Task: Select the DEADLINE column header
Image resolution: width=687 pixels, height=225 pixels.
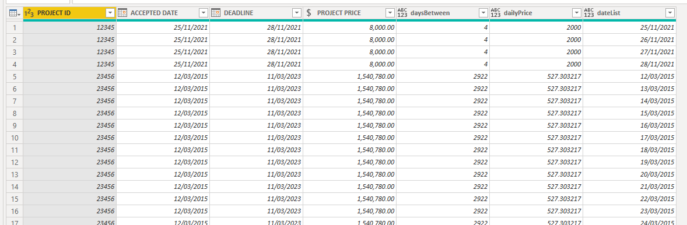Action: [x=256, y=13]
